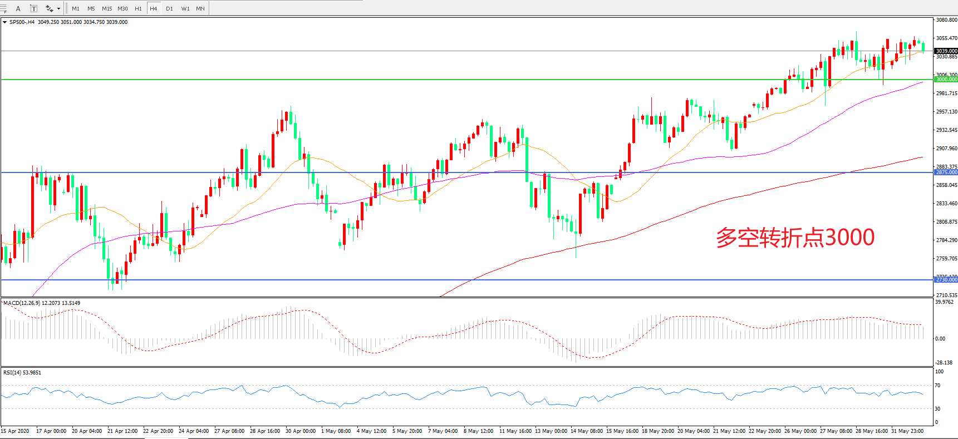The height and width of the screenshot is (439, 958).
Task: Click the Fibonacci tool icon
Action: (x=3, y=8)
